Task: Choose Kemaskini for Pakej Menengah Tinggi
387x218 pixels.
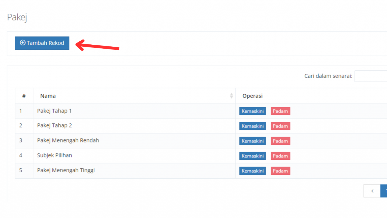Action: (x=252, y=171)
